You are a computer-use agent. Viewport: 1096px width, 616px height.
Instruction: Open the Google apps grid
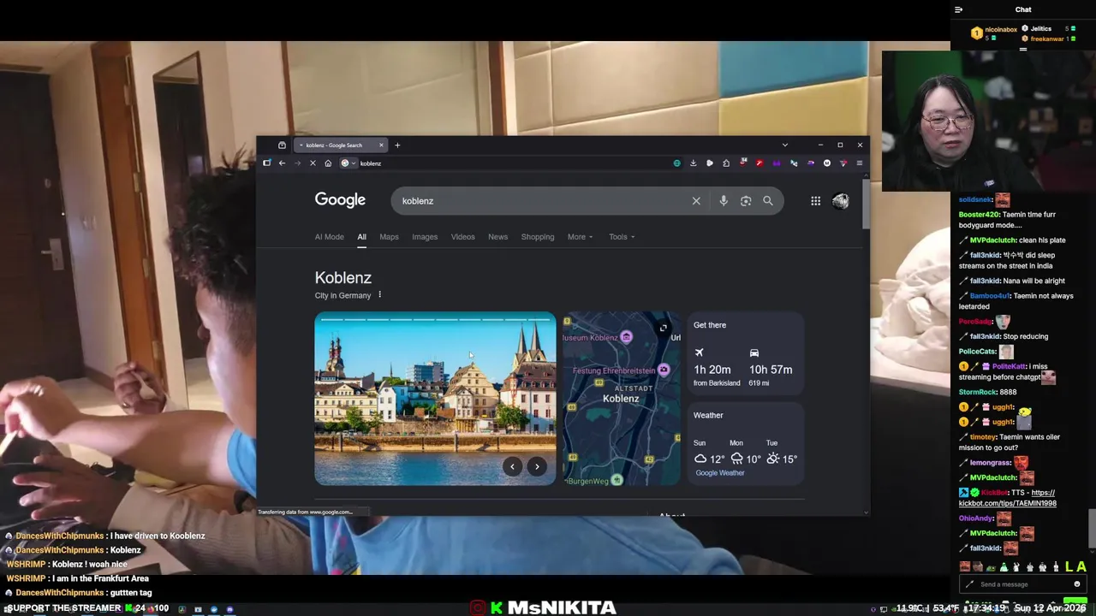point(815,201)
